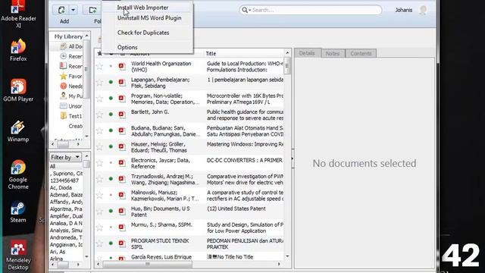Star the Huo, Bin document
The width and height of the screenshot is (485, 273).
point(99,211)
